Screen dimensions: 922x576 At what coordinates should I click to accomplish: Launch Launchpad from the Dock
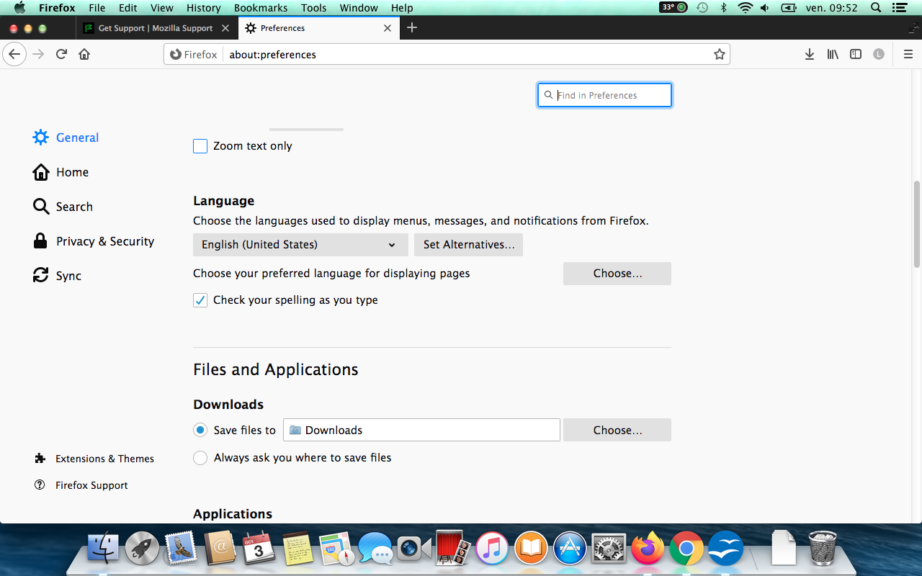[142, 549]
